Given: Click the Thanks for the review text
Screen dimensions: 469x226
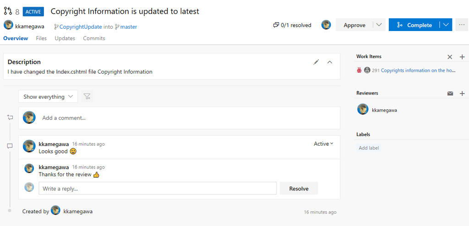Looking at the screenshot, I should pos(65,174).
